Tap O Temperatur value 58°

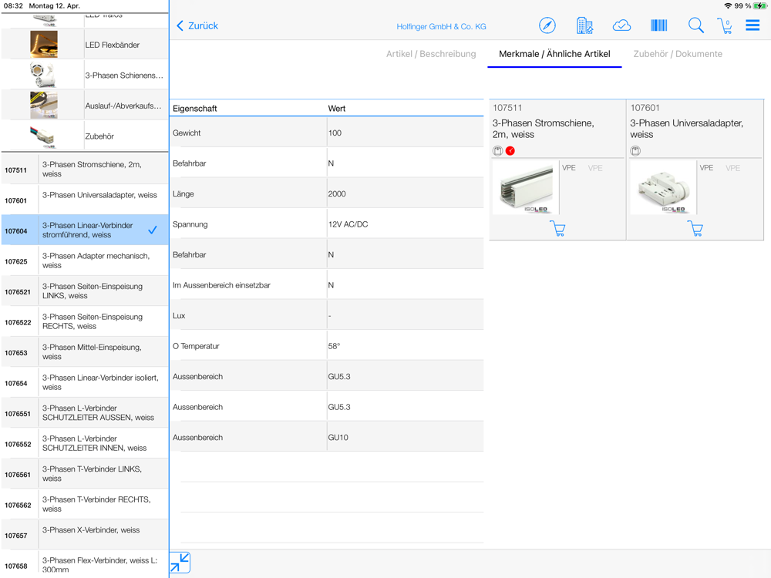pyautogui.click(x=334, y=346)
